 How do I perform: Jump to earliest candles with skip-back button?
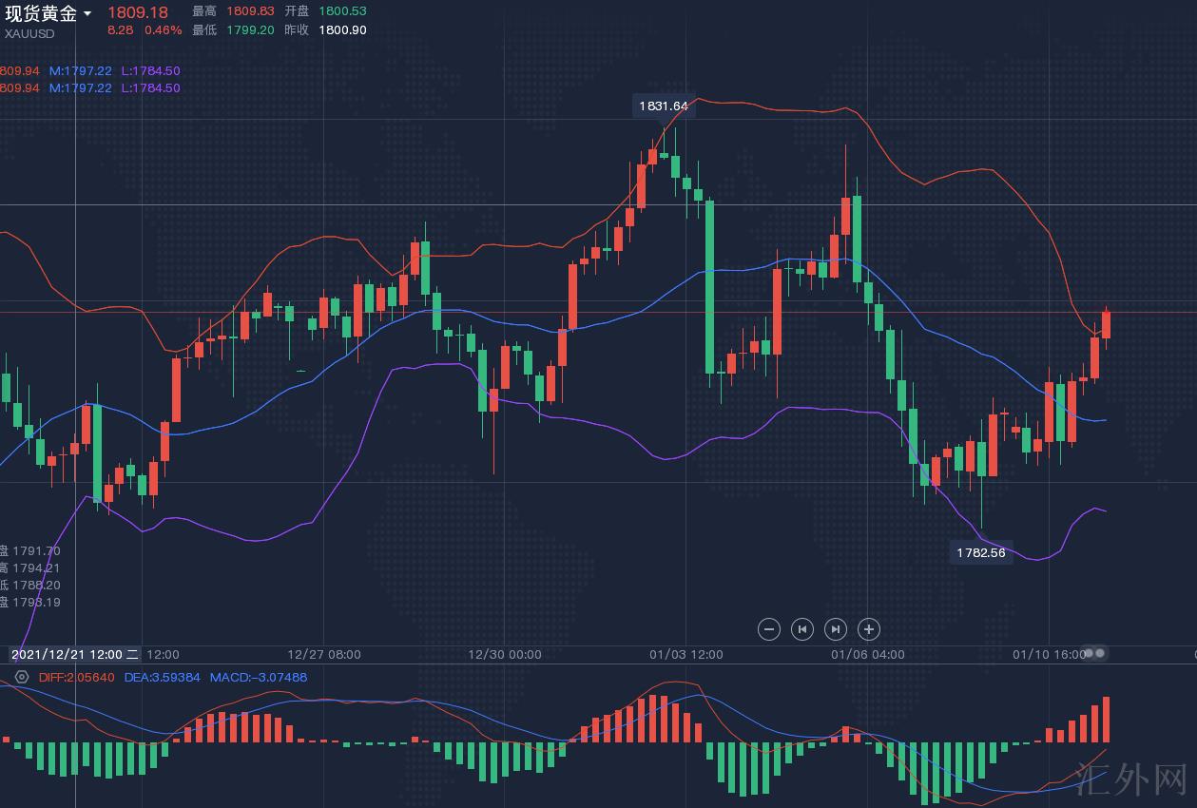(x=802, y=629)
